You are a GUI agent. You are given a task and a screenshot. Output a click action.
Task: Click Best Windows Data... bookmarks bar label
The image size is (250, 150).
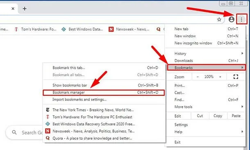[86, 30]
